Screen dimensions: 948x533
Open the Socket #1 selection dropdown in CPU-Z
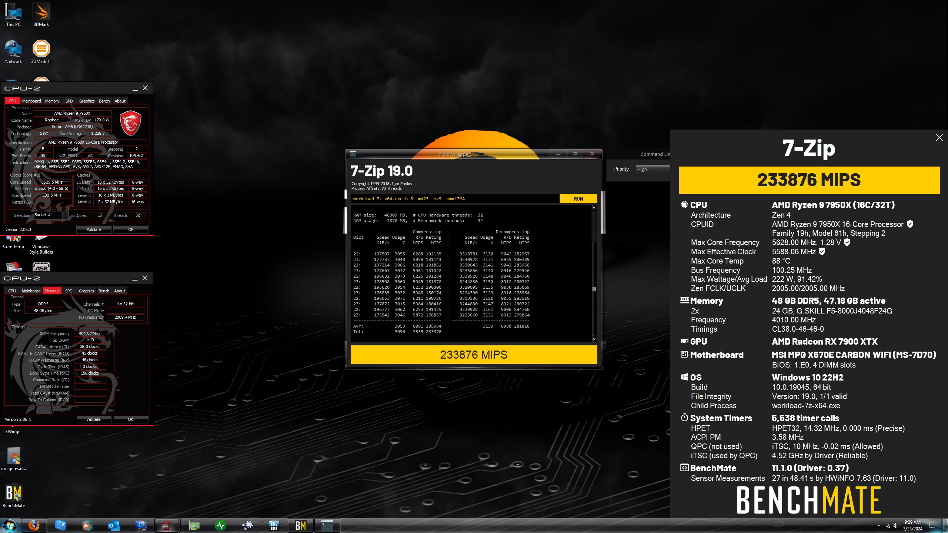tap(51, 215)
